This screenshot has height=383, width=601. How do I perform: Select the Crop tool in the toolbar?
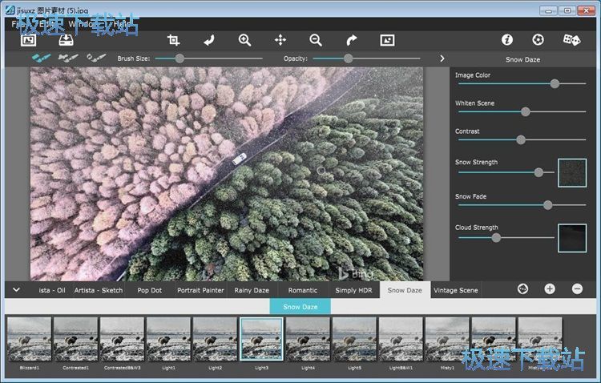(x=174, y=40)
